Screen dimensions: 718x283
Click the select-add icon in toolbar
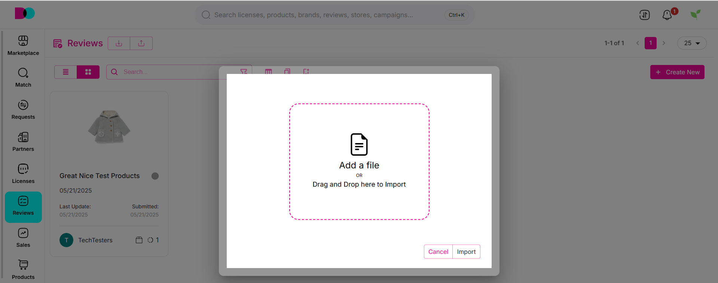coord(306,71)
